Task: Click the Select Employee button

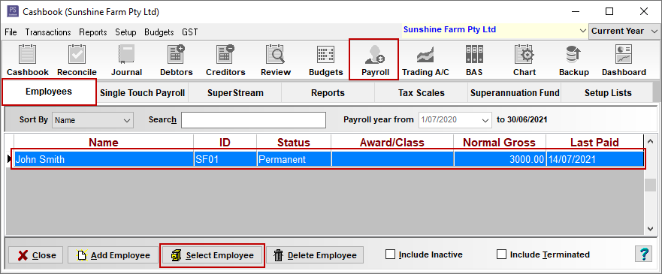Action: [212, 255]
